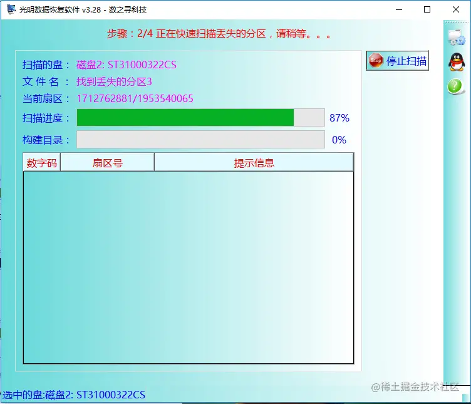This screenshot has width=471, height=404.
Task: Click the 当前扇区 label
Action: pos(46,98)
